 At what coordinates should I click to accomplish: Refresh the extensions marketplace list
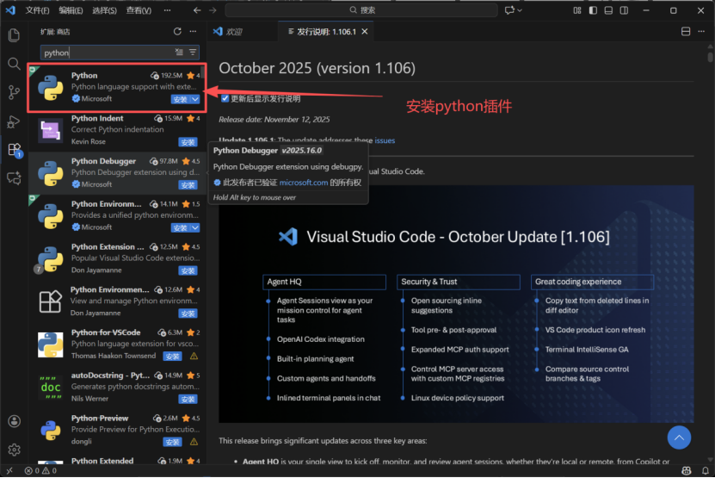click(177, 32)
